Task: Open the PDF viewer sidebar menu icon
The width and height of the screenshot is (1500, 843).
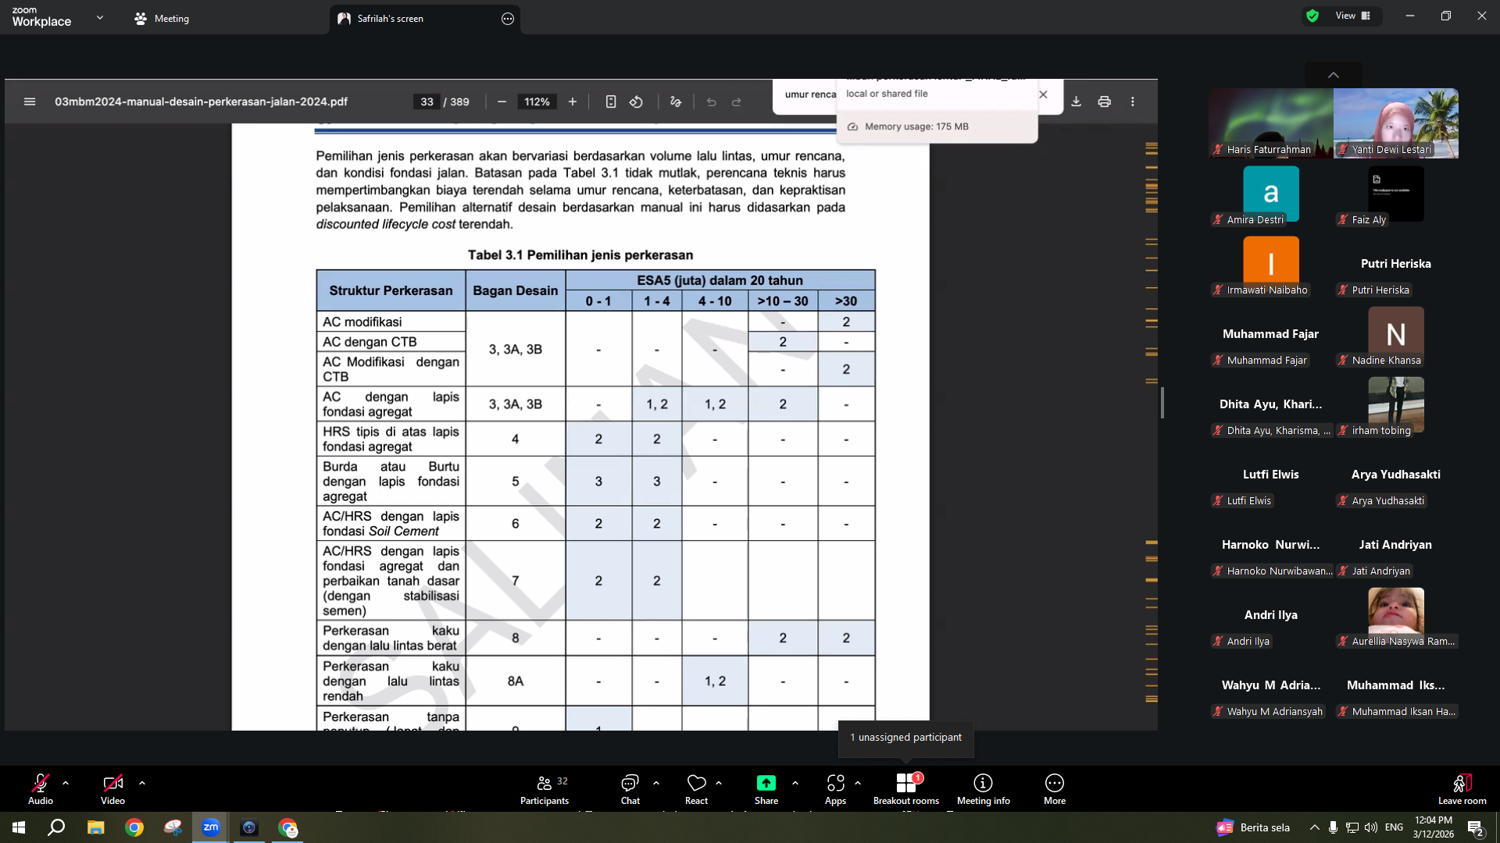Action: click(30, 101)
